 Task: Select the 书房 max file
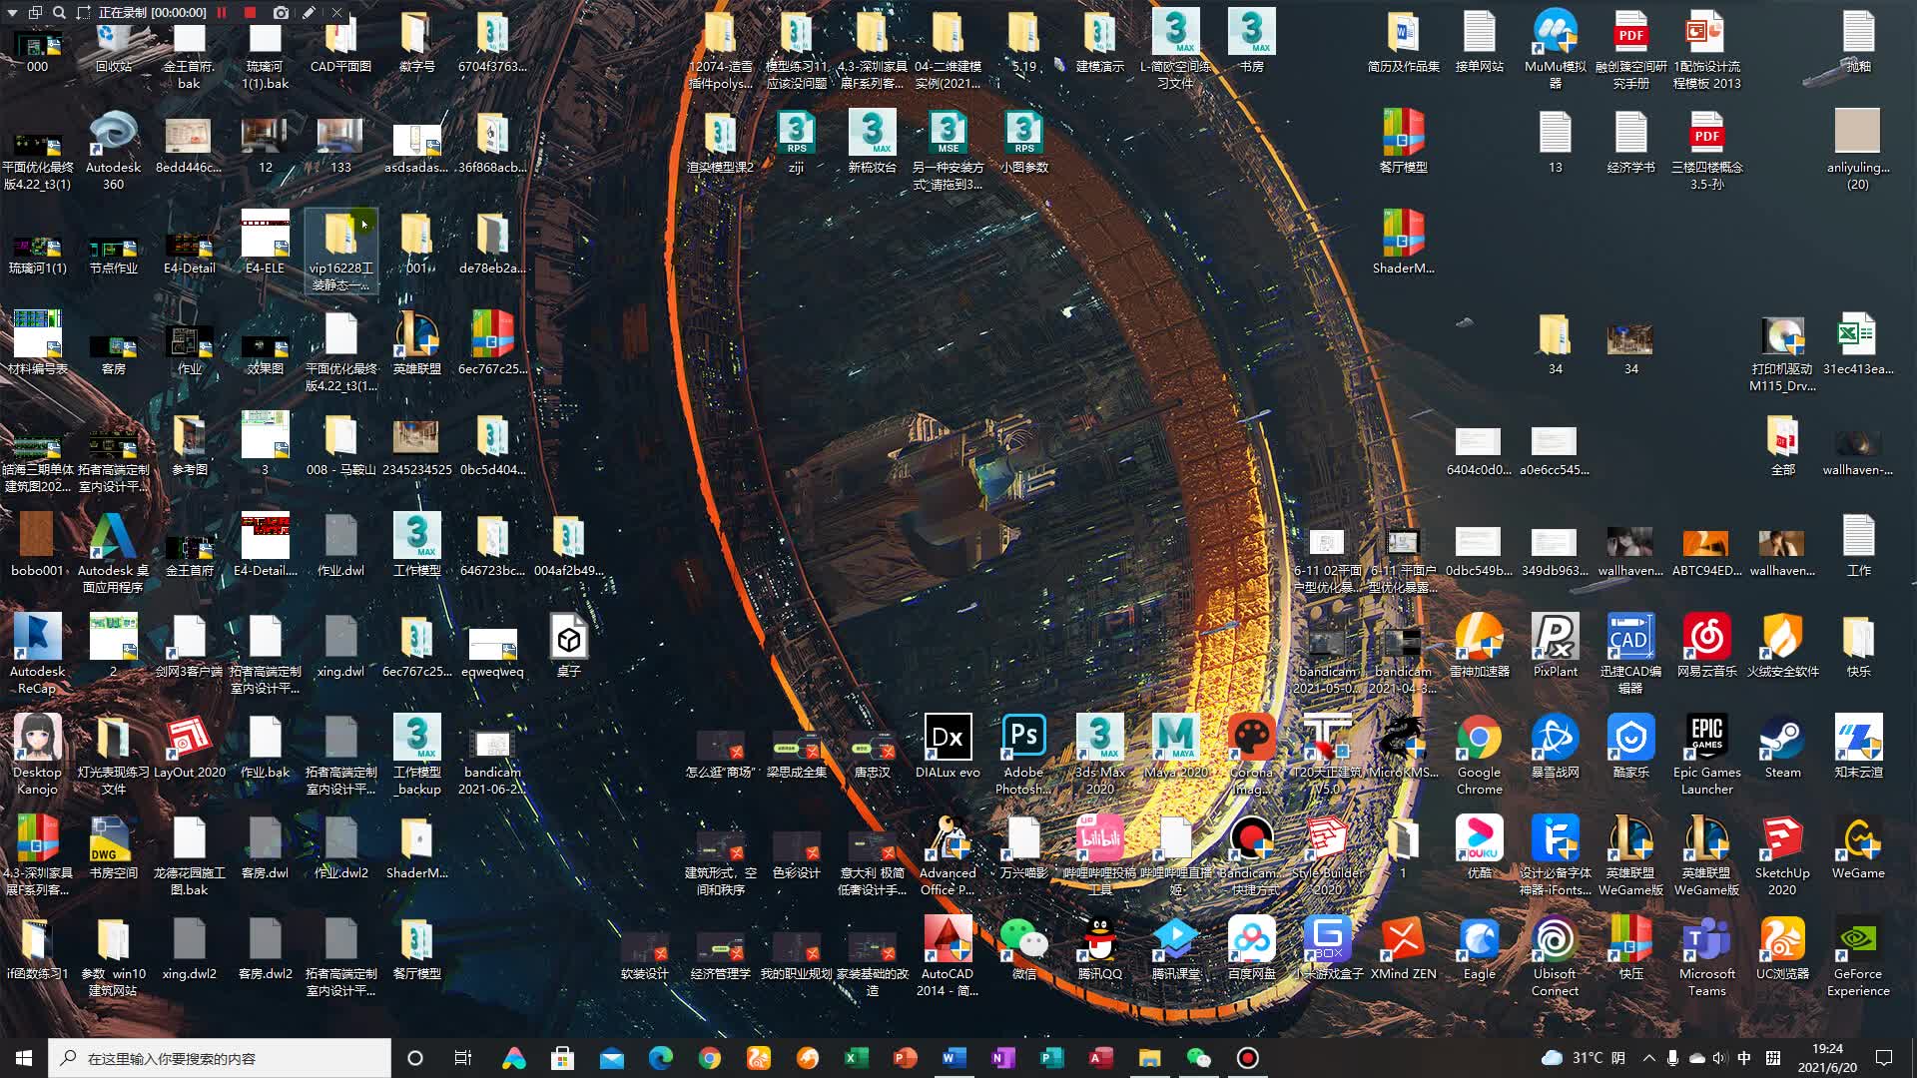[1251, 41]
